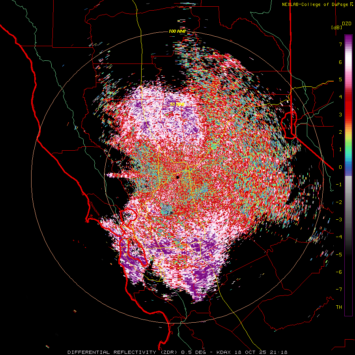Screen dimensions: 355x355
Task: Click the 21:18 timestamp in footer
Action: click(x=279, y=352)
